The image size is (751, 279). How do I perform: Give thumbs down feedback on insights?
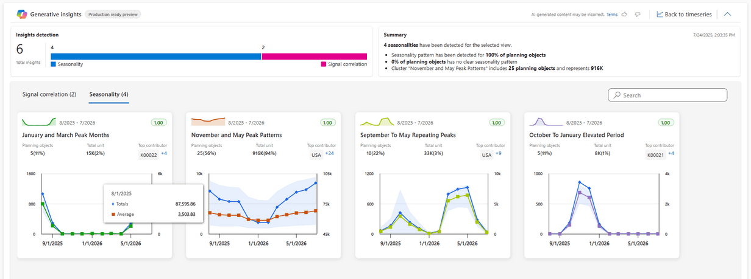click(x=637, y=14)
